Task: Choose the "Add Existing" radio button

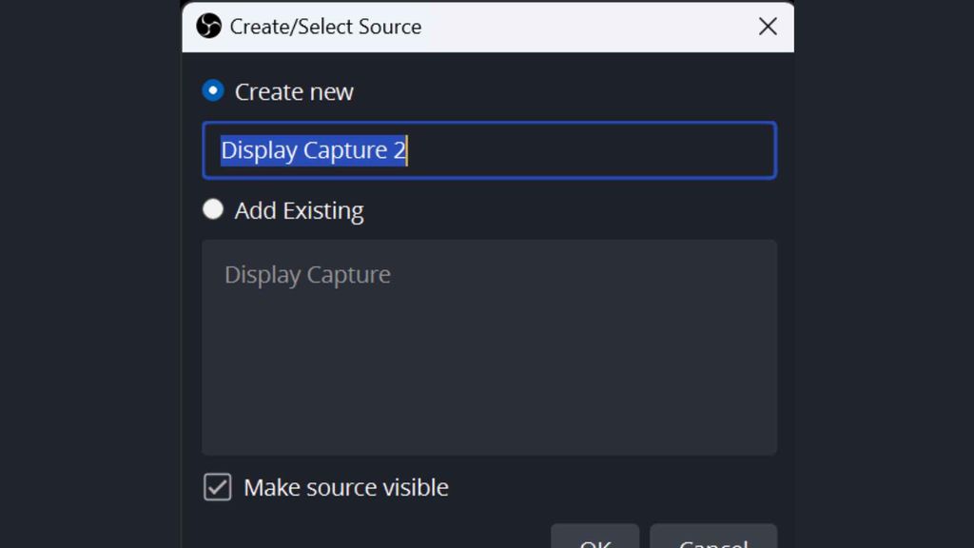Action: click(x=213, y=209)
